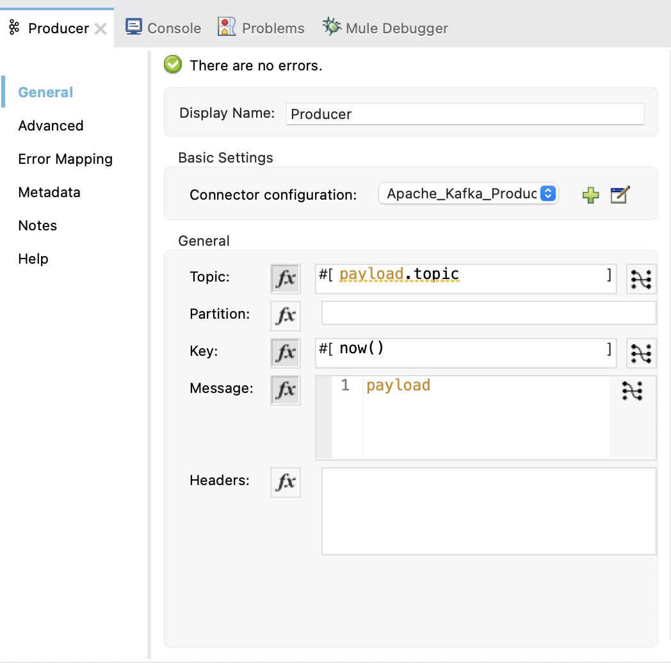Click the fx icon beside Message
671x663 pixels.
point(284,390)
